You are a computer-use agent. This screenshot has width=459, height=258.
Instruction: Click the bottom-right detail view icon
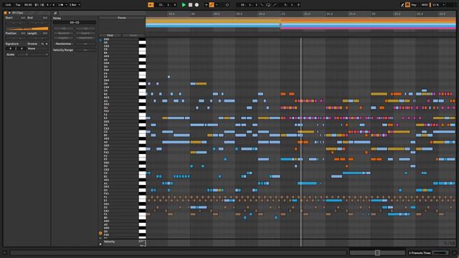point(454,253)
